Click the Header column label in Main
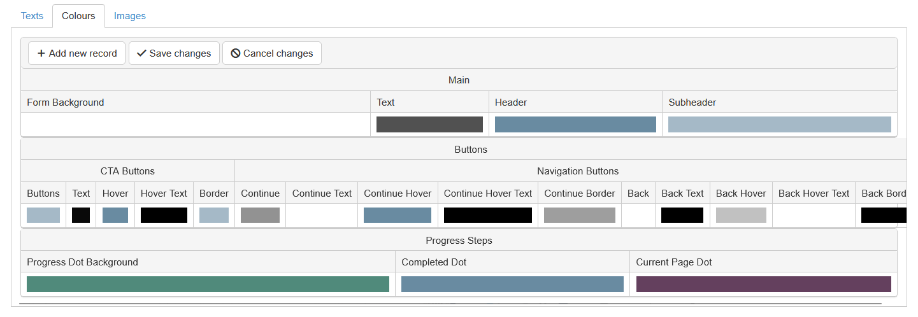Image resolution: width=918 pixels, height=317 pixels. [575, 102]
